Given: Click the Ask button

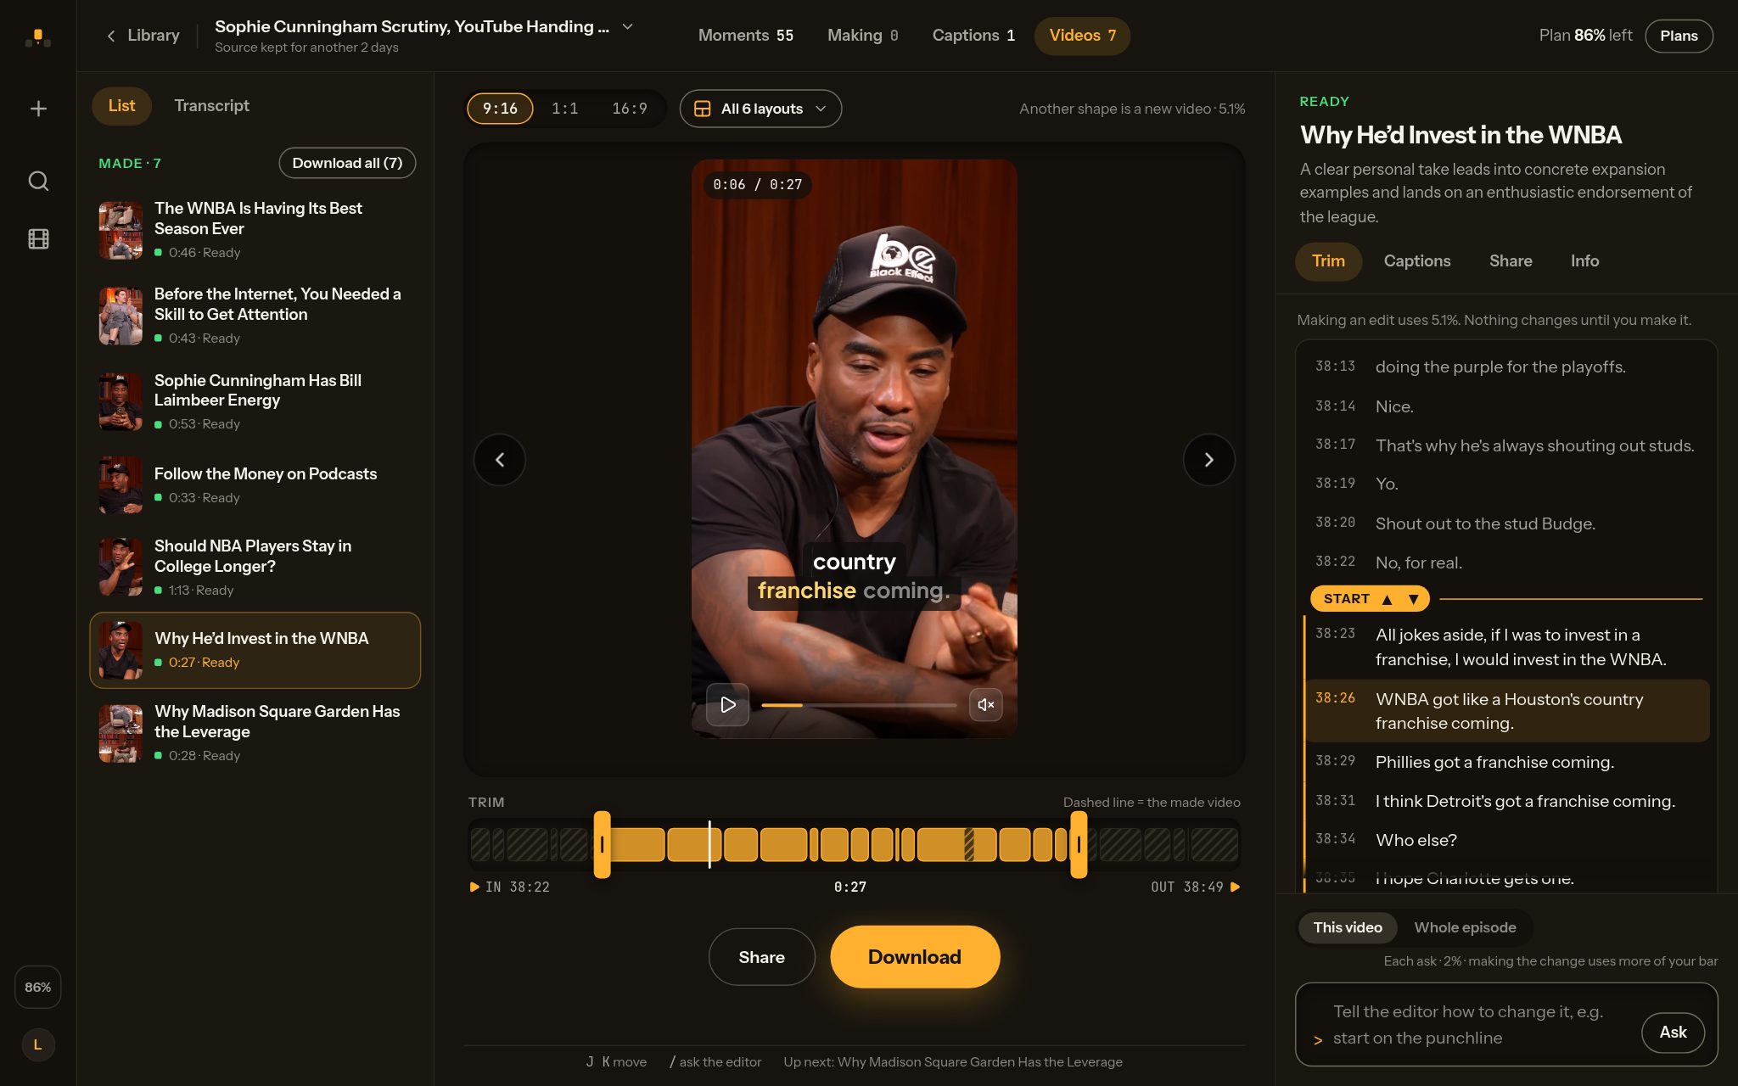Looking at the screenshot, I should [x=1672, y=1033].
